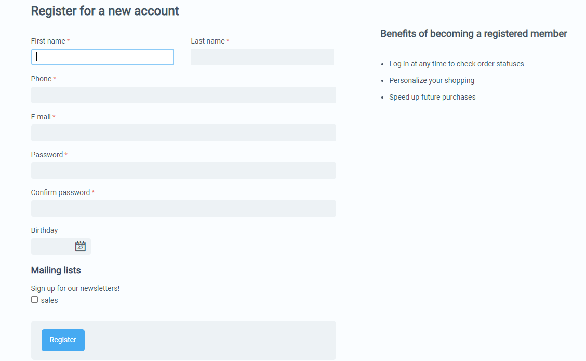This screenshot has width=586, height=361.
Task: Click the 'Speed up future purchases' bullet
Action: [x=432, y=97]
